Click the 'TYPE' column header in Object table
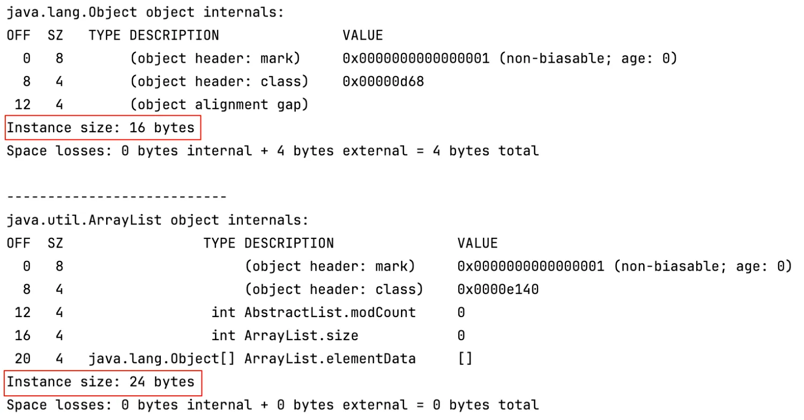Screen dimensions: 804x420 [105, 35]
